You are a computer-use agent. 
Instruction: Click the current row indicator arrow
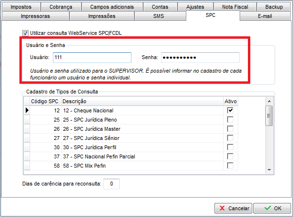click(x=27, y=110)
